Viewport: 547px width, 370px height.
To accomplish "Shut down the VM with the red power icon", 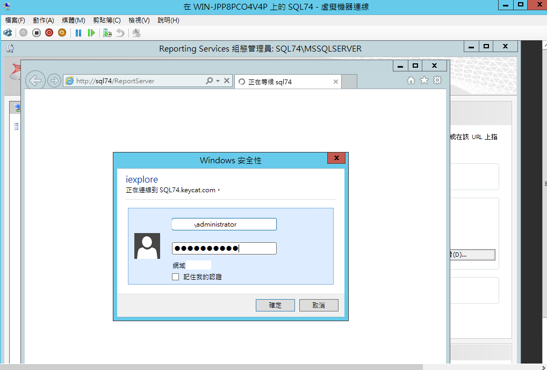I will click(49, 33).
